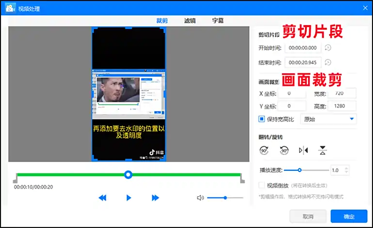Click the 播放速度 speed slider handle

pyautogui.click(x=300, y=170)
